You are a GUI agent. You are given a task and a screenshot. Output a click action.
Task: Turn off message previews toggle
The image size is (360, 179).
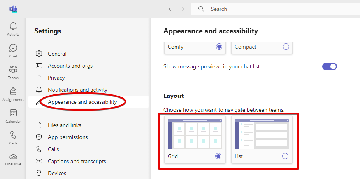[x=329, y=66]
